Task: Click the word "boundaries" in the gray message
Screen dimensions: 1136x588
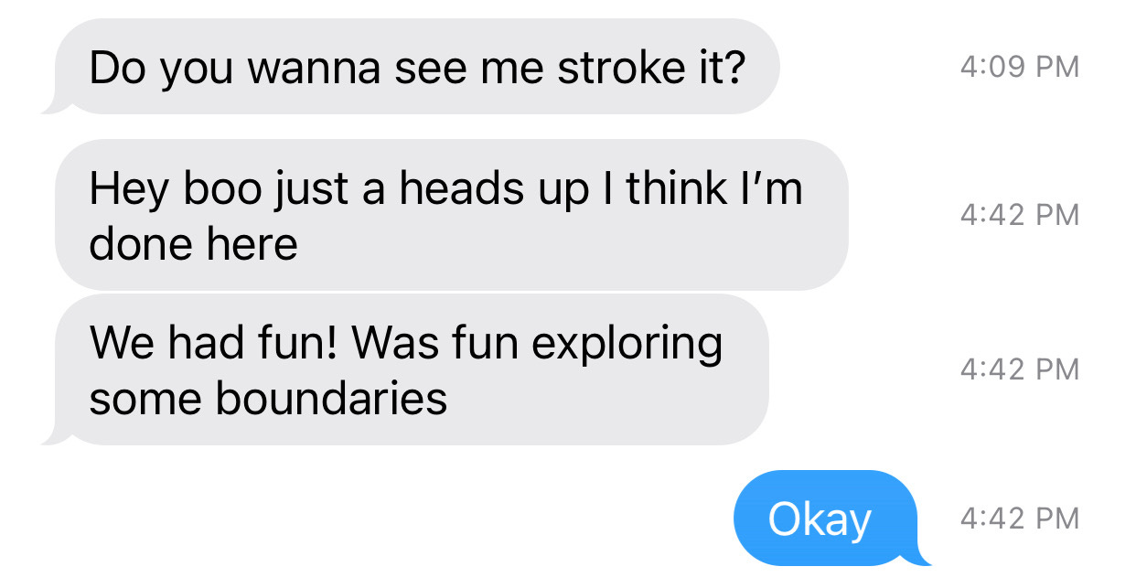Action: (x=331, y=398)
